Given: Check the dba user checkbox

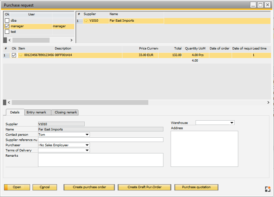Looking at the screenshot, I should tap(7, 21).
